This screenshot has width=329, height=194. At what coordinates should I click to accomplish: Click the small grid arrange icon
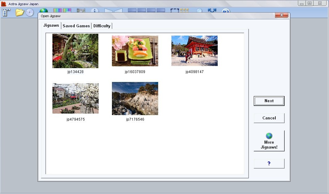[184, 10]
